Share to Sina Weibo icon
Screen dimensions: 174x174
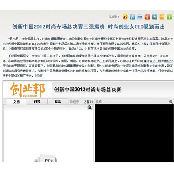125,17
